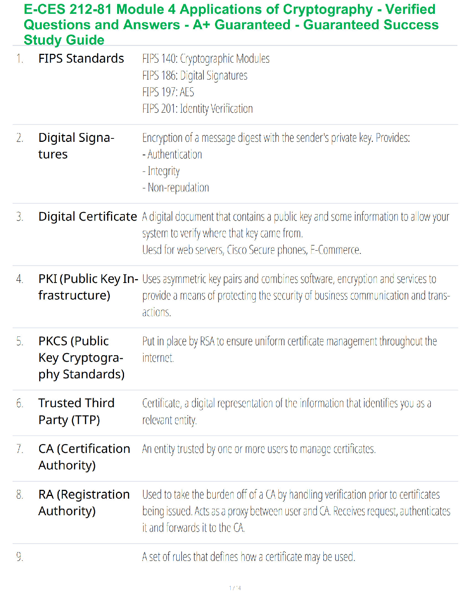The height and width of the screenshot is (609, 470).
Task: Click the green study guide title heading
Action: click(x=231, y=24)
